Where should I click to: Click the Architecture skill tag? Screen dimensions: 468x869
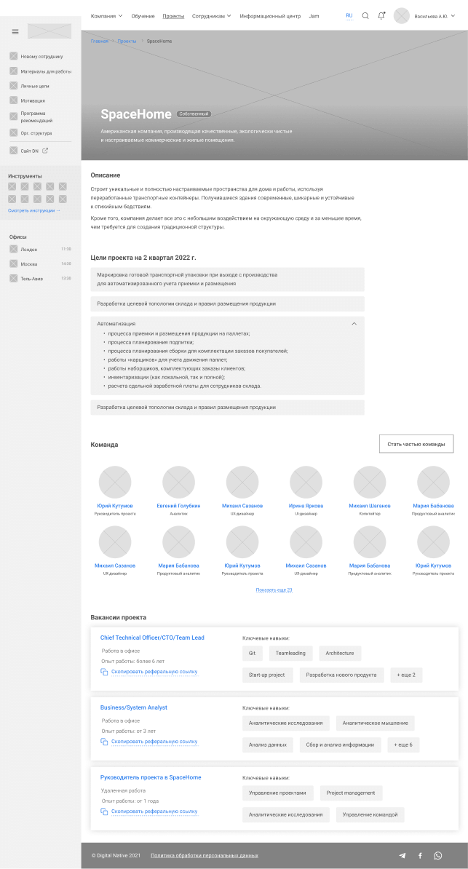pos(340,653)
